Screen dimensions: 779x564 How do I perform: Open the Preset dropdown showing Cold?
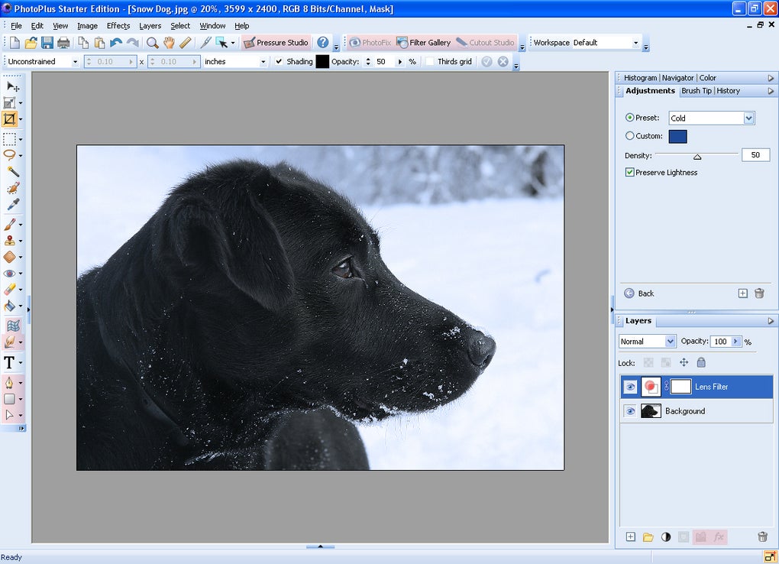click(x=748, y=118)
